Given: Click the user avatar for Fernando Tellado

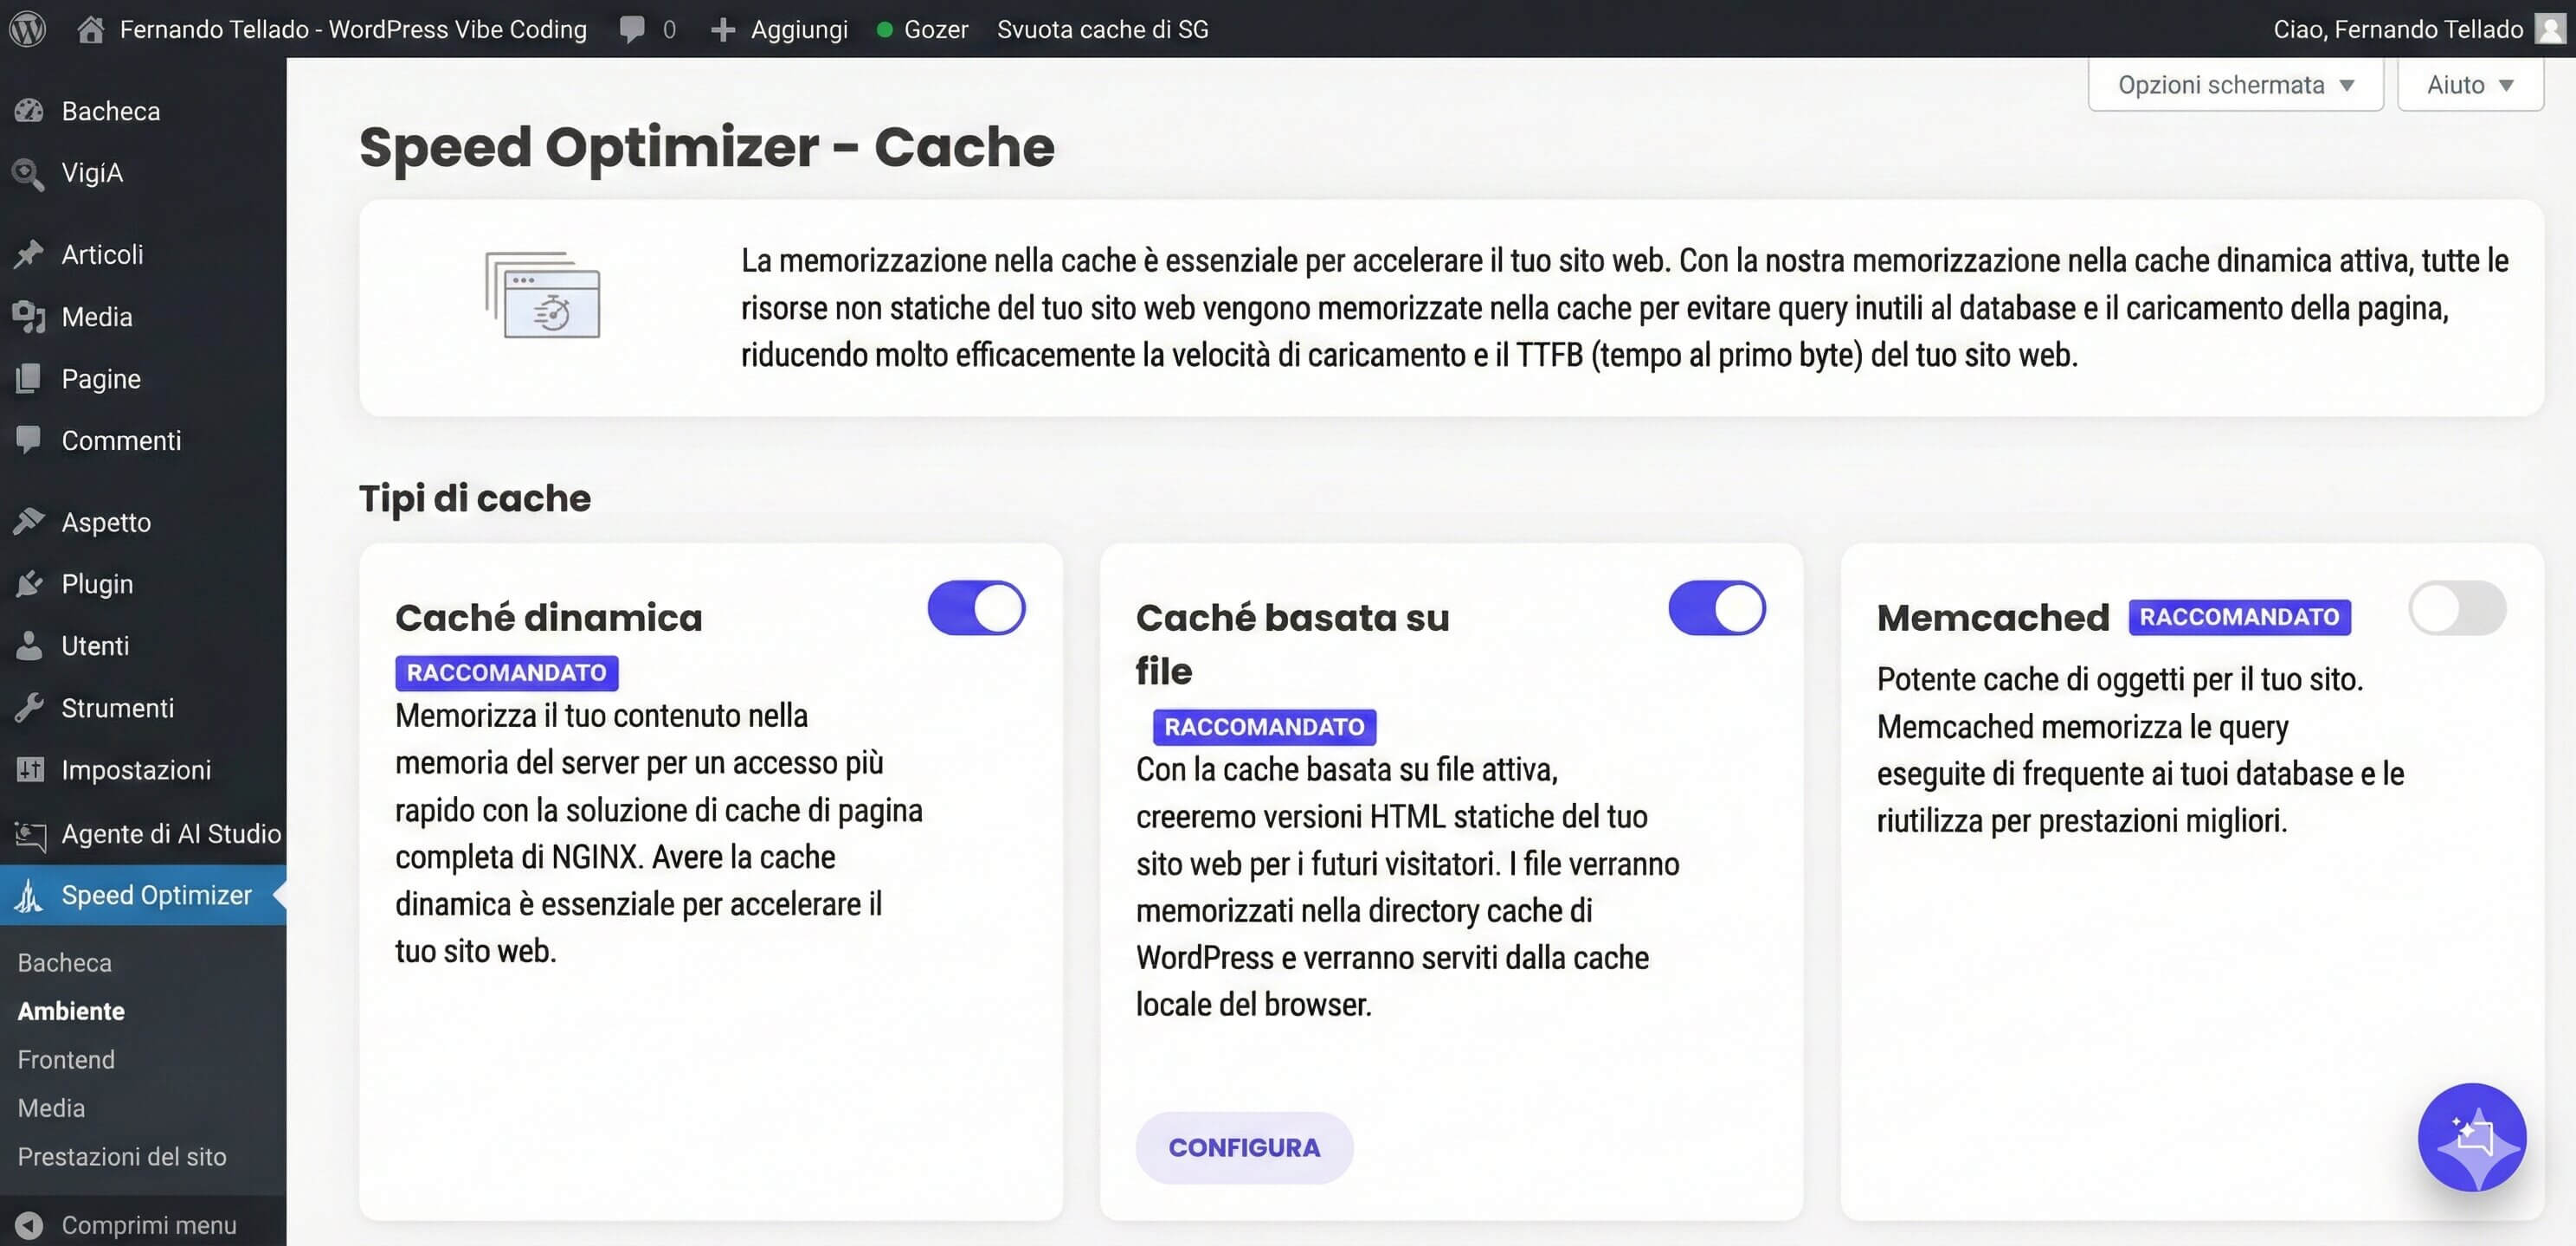Looking at the screenshot, I should tap(2548, 28).
